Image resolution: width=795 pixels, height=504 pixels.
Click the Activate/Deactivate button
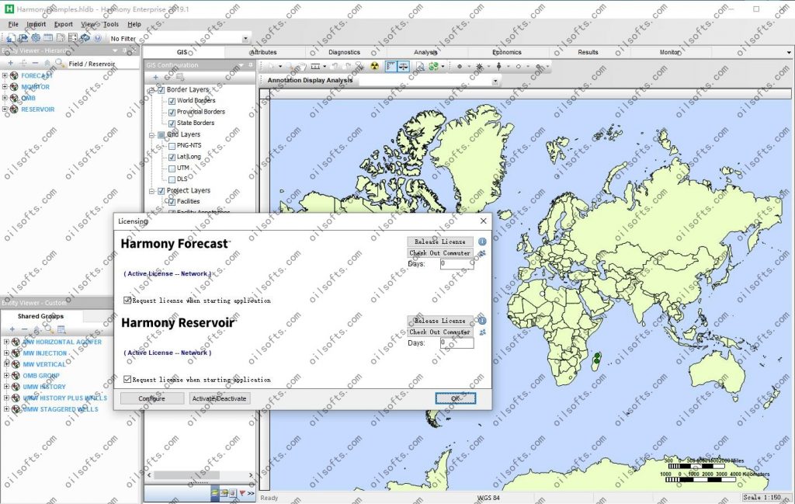[220, 398]
